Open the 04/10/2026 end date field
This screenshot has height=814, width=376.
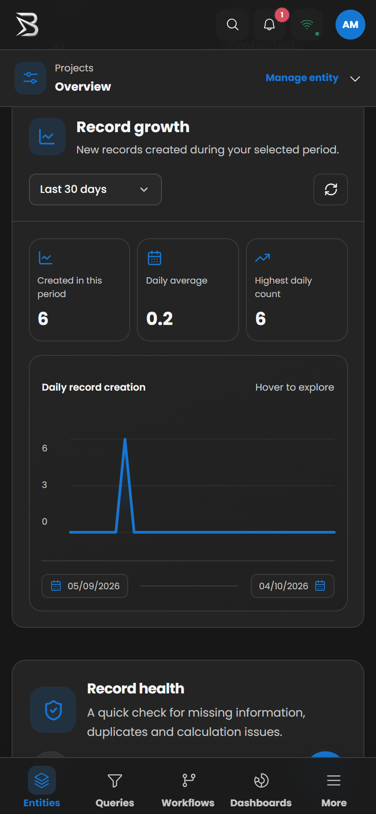(293, 586)
